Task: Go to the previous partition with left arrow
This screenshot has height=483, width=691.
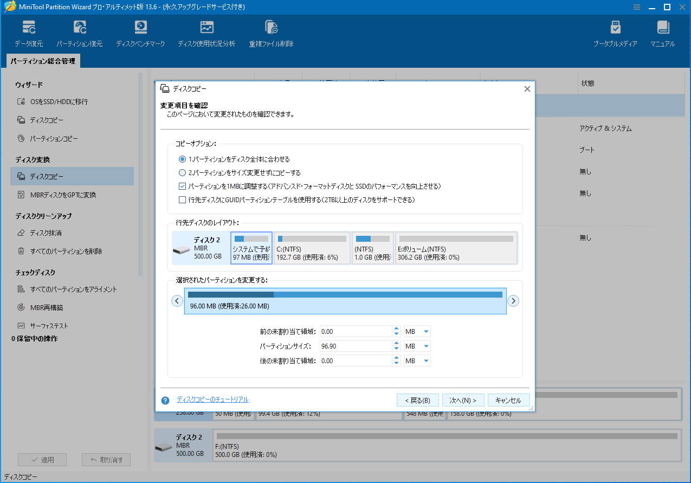Action: (177, 301)
